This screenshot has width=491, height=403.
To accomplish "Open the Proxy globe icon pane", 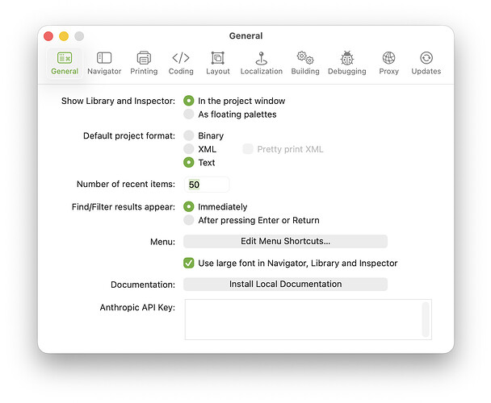I will [388, 64].
